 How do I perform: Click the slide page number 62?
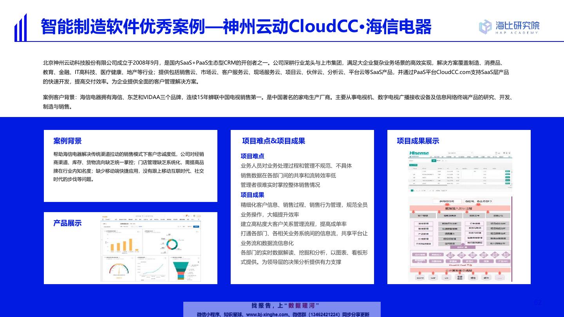pos(538,302)
